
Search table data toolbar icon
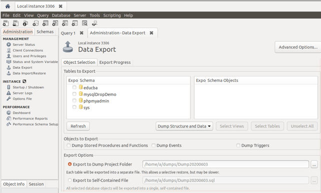tap(84, 23)
